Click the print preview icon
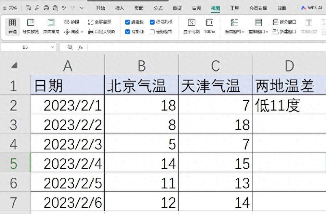This screenshot has width=326, height=214. point(55,8)
